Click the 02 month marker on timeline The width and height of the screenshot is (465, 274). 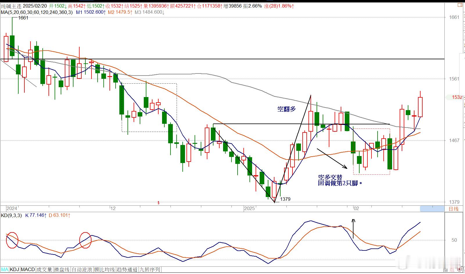tap(356, 208)
